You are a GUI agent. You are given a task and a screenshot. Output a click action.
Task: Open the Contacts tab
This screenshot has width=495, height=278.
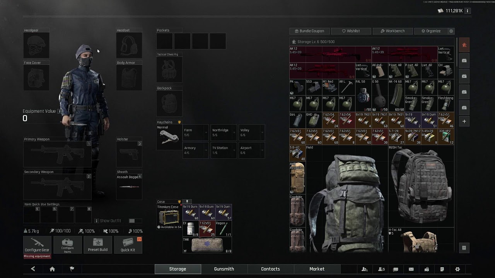tap(271, 269)
